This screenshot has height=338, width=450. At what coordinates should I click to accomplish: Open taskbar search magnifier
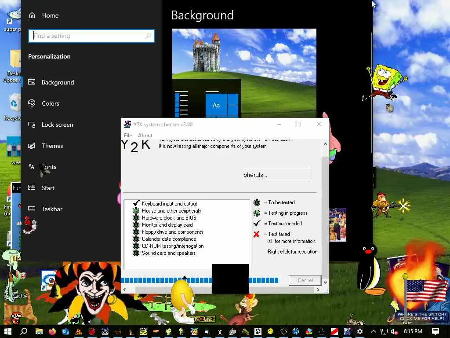pyautogui.click(x=24, y=331)
